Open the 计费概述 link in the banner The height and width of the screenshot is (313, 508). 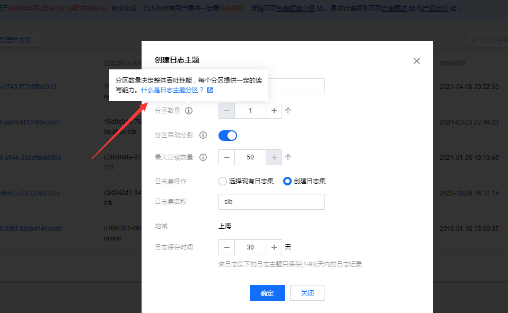394,8
